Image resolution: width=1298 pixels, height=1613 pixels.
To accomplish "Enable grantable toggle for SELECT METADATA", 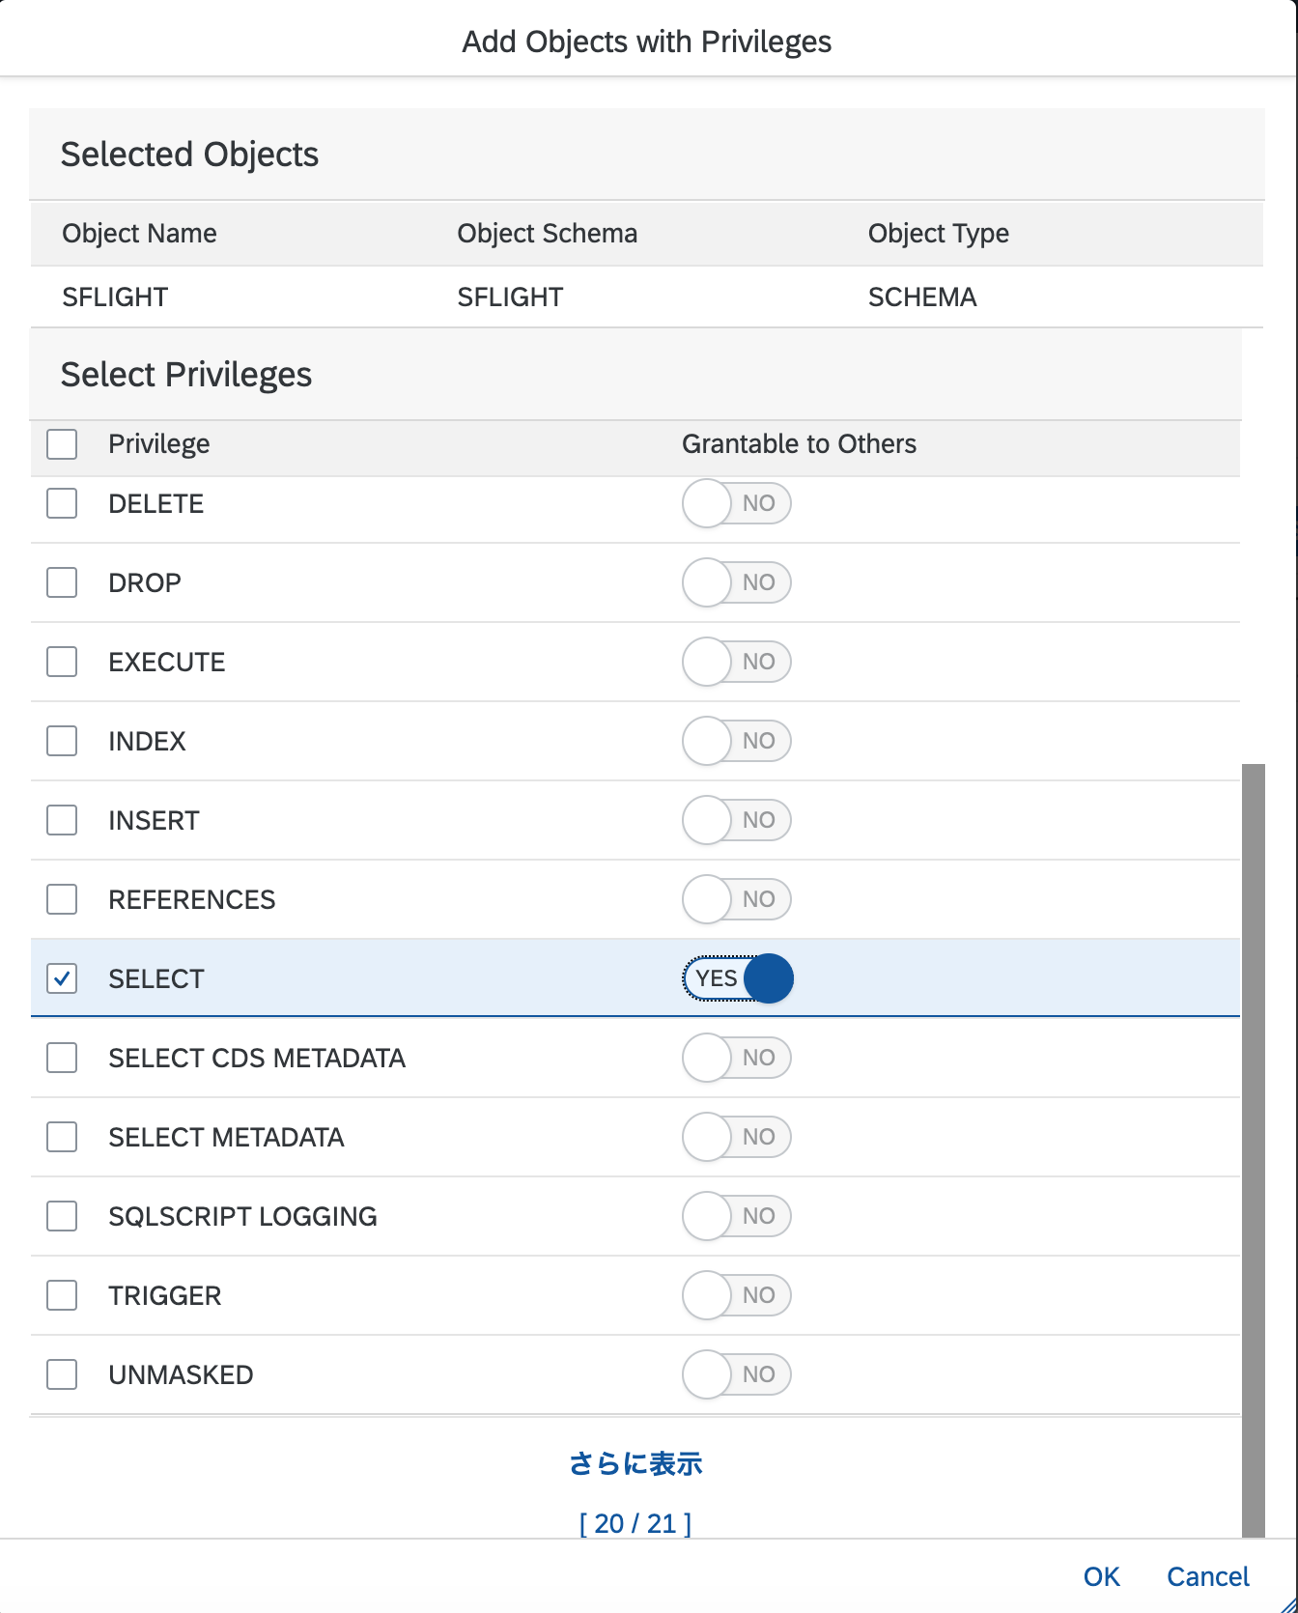I will pyautogui.click(x=737, y=1137).
